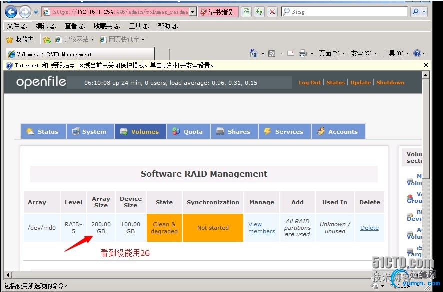Click the openfiler logo
This screenshot has height=292, width=443.
pos(41,82)
